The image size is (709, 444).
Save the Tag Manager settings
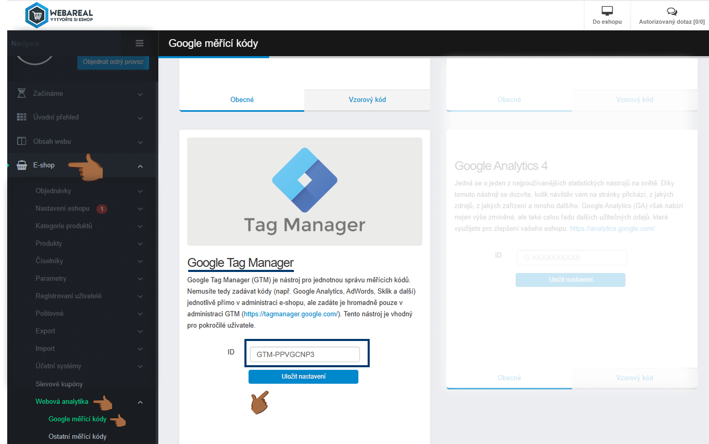[303, 377]
